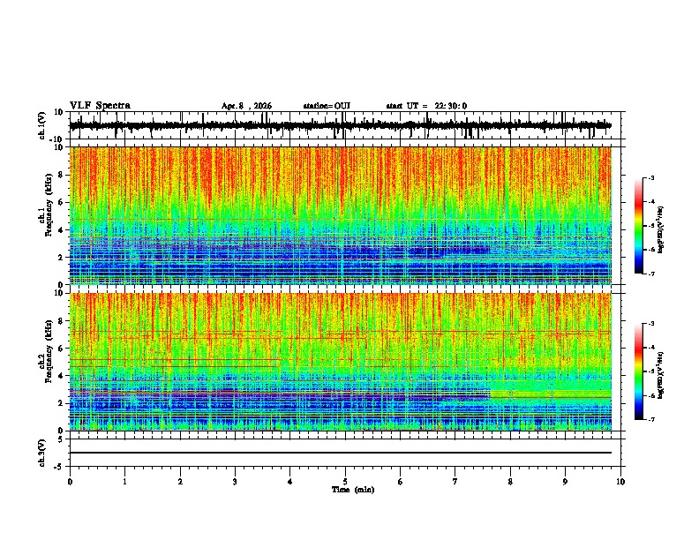Image resolution: width=699 pixels, height=540 pixels.
Task: Click the "4" tick on ch.2 frequency axis
Action: tap(62, 376)
